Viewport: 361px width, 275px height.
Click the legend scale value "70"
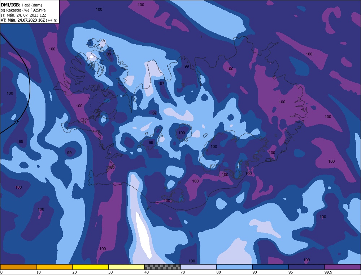pos(183,272)
